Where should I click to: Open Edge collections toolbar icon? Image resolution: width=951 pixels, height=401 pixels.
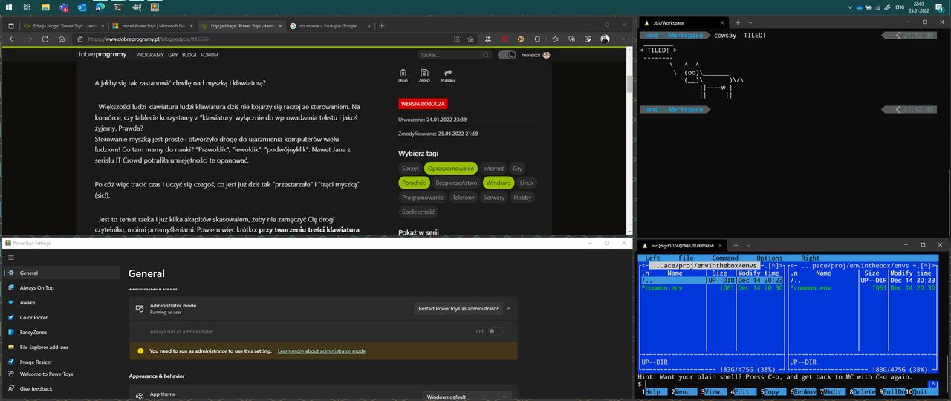[571, 39]
